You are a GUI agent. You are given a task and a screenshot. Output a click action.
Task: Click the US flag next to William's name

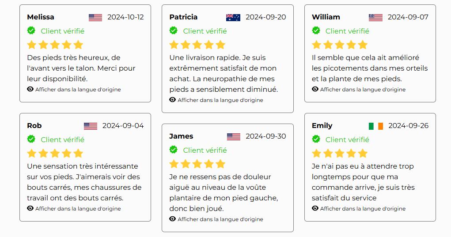click(x=375, y=18)
